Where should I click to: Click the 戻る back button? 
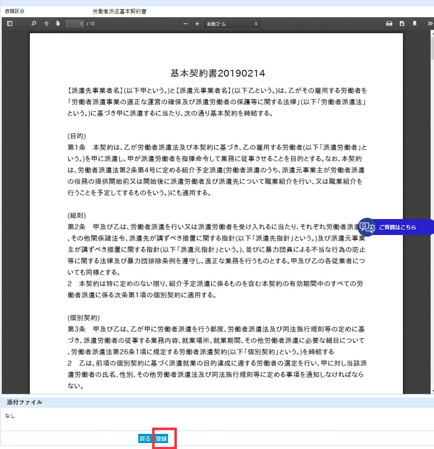click(145, 438)
